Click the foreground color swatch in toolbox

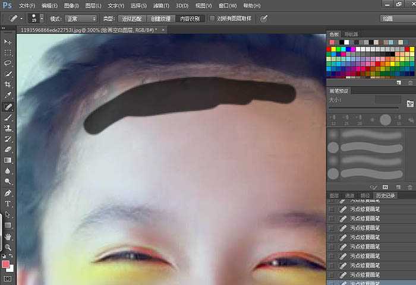pos(5,264)
